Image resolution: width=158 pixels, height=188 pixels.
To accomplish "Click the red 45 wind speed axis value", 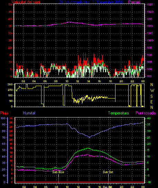I will (10, 12).
